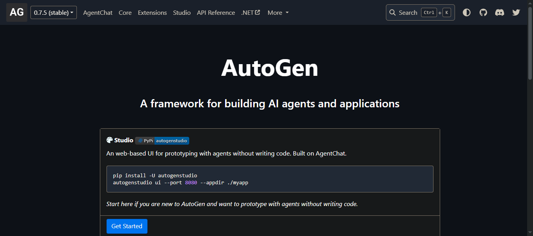Screen dimensions: 533x236
Task: Open the GitHub repository icon
Action: [483, 12]
